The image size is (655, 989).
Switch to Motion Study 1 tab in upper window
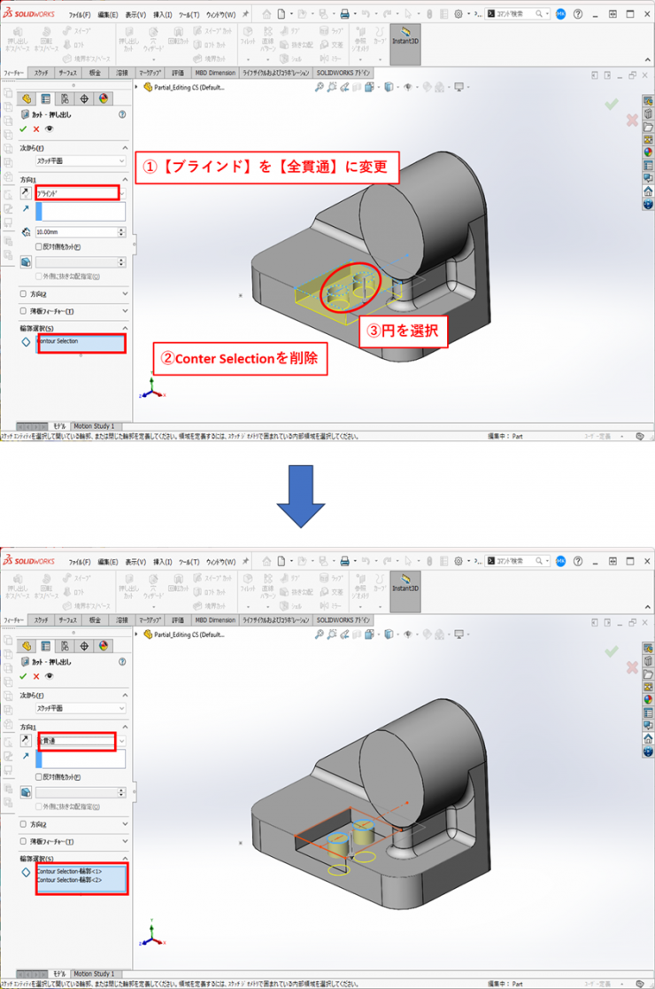[94, 426]
